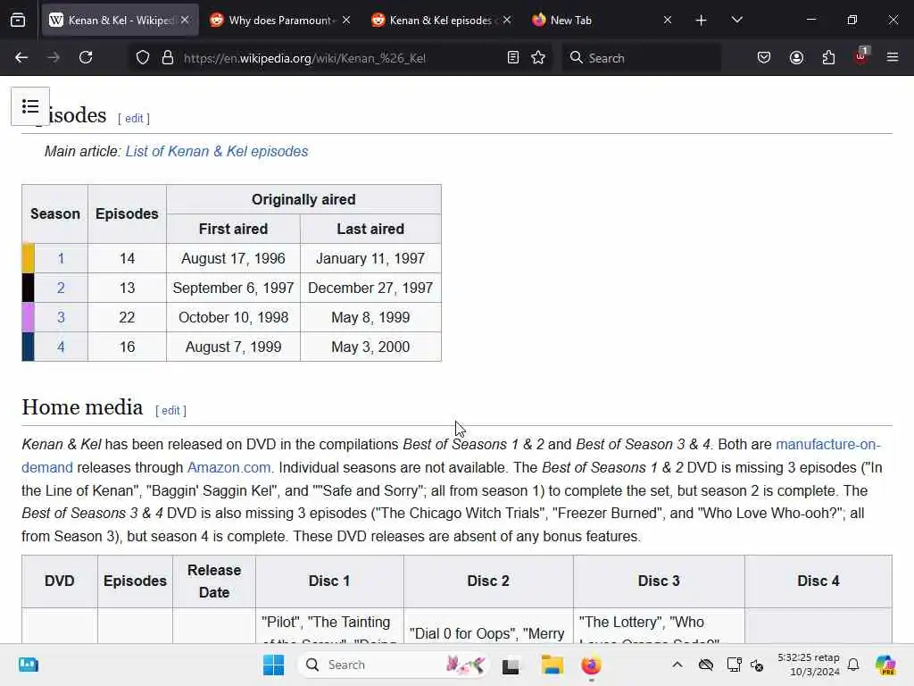This screenshot has height=686, width=914.
Task: Show hidden system tray icons chevron
Action: tap(677, 665)
